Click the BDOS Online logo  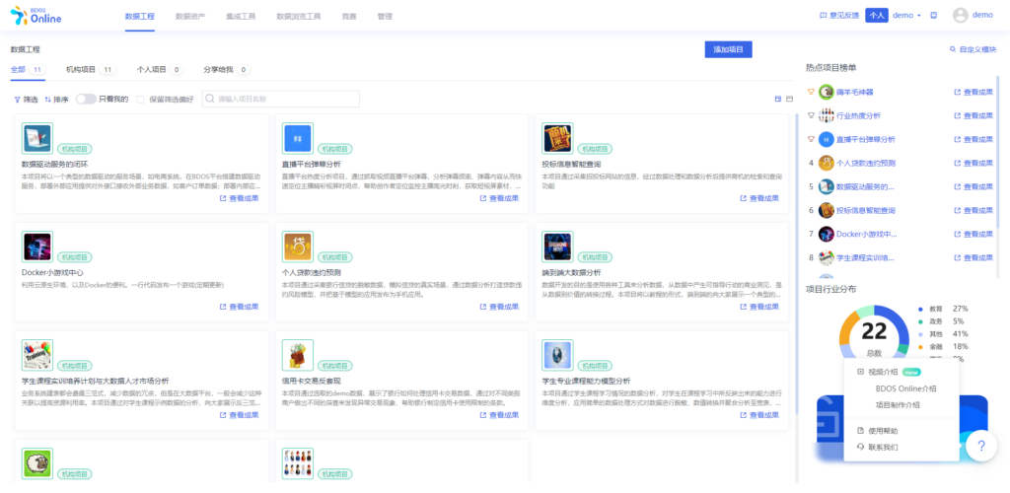(x=36, y=16)
